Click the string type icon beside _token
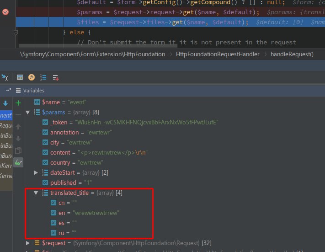The height and width of the screenshot is (252, 325). coord(45,123)
